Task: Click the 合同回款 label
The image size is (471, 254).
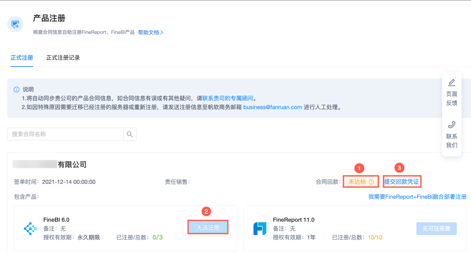Action: tap(328, 182)
